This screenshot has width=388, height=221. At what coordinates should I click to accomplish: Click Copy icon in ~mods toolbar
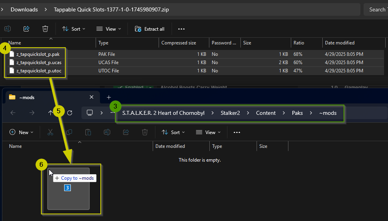pos(69,132)
